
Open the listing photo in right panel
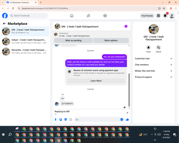(x=154, y=29)
